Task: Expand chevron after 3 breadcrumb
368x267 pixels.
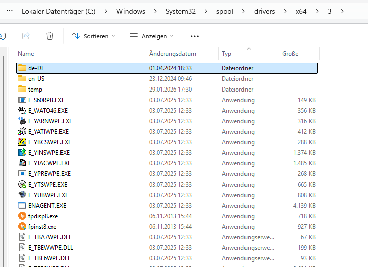Action: 342,11
